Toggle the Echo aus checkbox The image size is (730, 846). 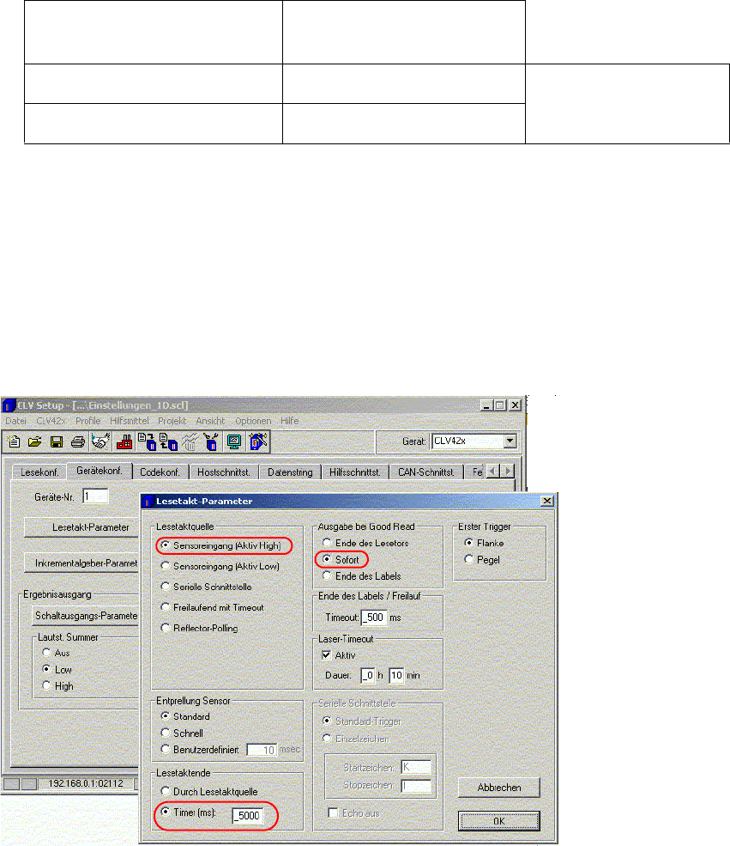334,813
